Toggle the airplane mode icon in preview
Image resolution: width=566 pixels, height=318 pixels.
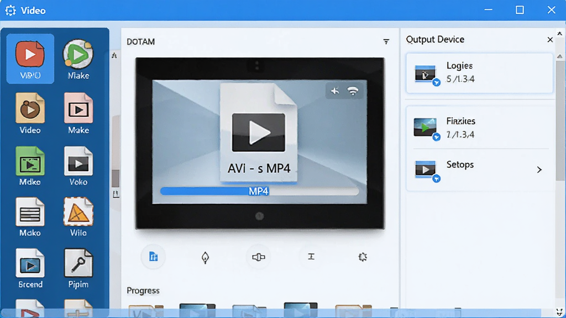(x=335, y=91)
